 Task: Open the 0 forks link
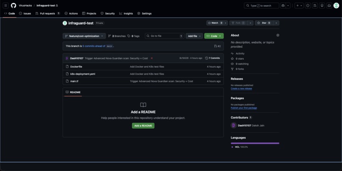click(x=237, y=69)
